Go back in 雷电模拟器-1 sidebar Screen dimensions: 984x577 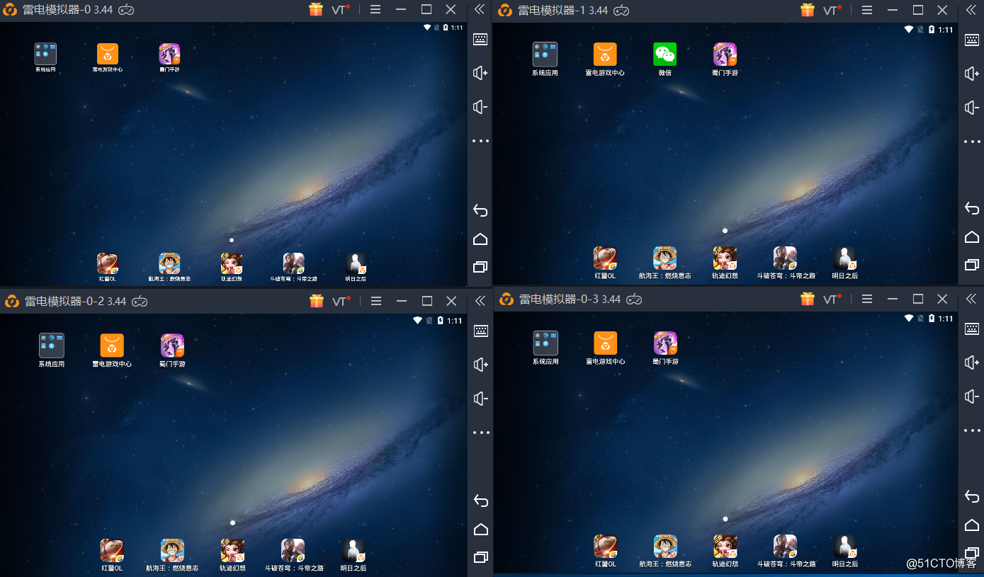point(972,208)
